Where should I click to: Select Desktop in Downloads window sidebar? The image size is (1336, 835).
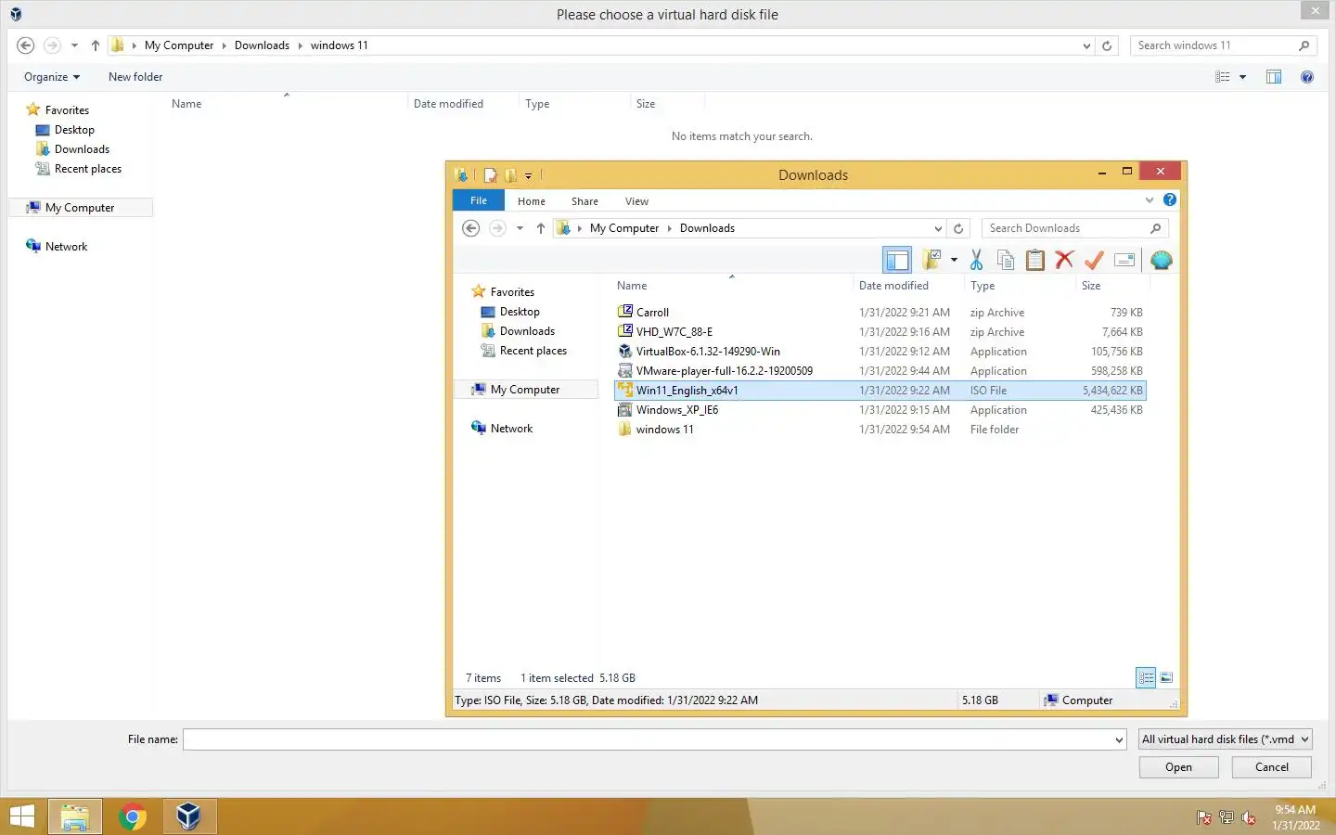click(520, 312)
